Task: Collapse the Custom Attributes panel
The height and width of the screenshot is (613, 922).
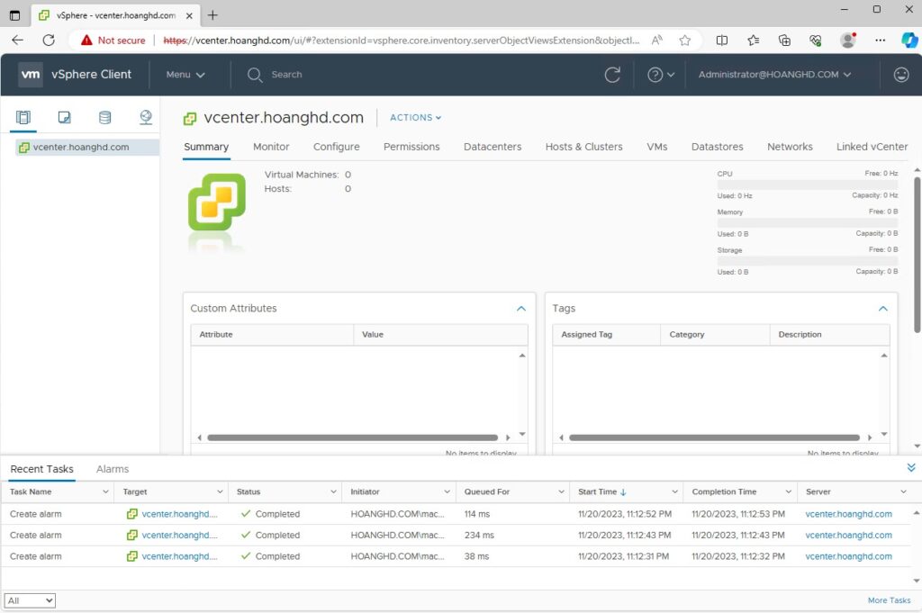Action: (x=521, y=309)
